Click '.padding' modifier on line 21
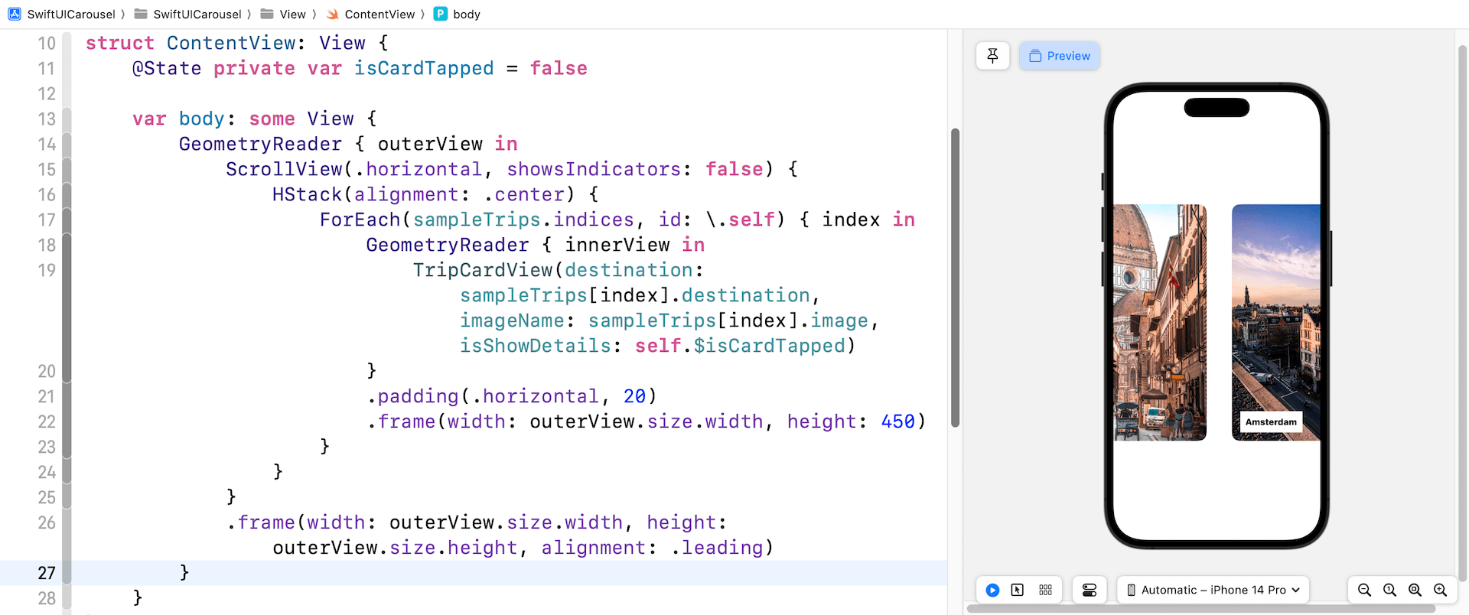The height and width of the screenshot is (615, 1469). click(x=413, y=396)
